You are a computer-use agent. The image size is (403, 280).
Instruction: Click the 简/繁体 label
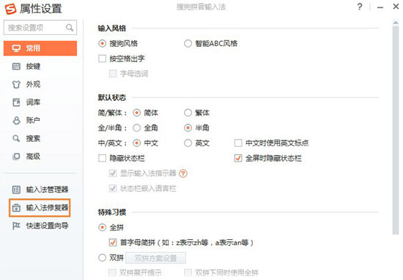[112, 113]
